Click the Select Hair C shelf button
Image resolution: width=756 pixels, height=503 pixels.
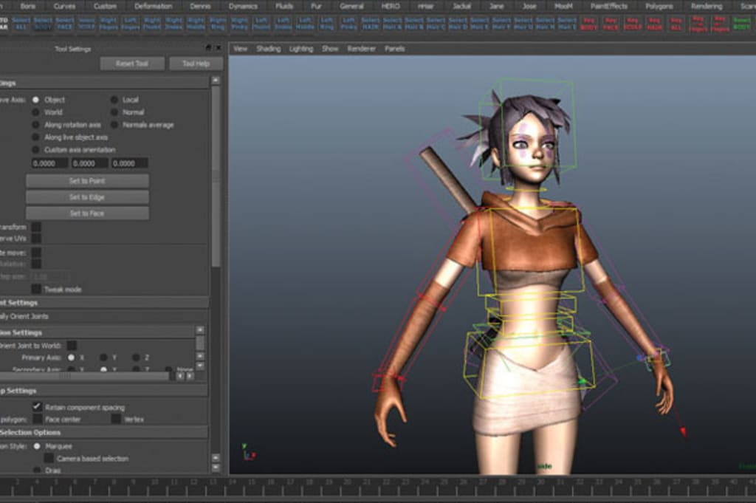point(436,23)
